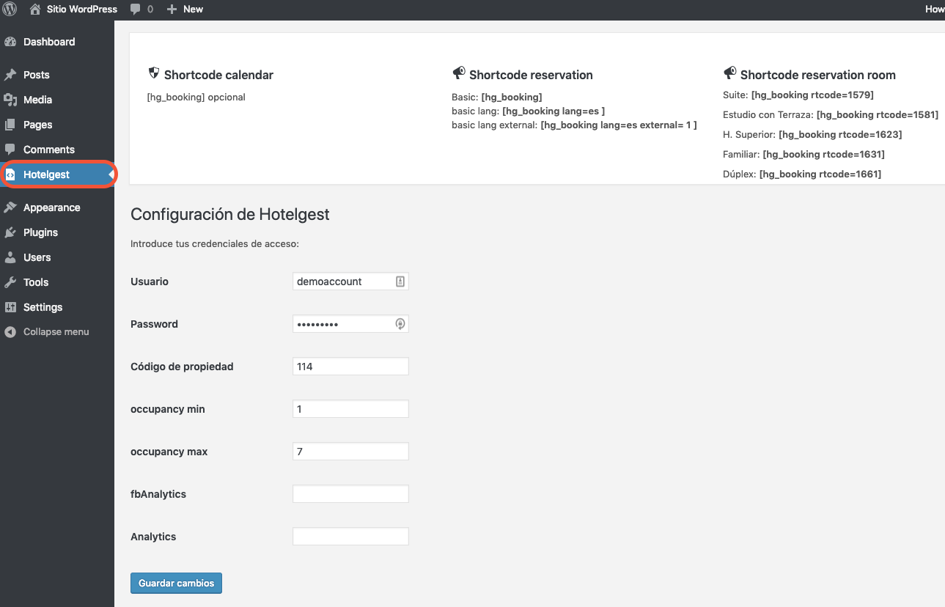Click the Posts pushpin icon
The image size is (945, 607).
click(10, 75)
